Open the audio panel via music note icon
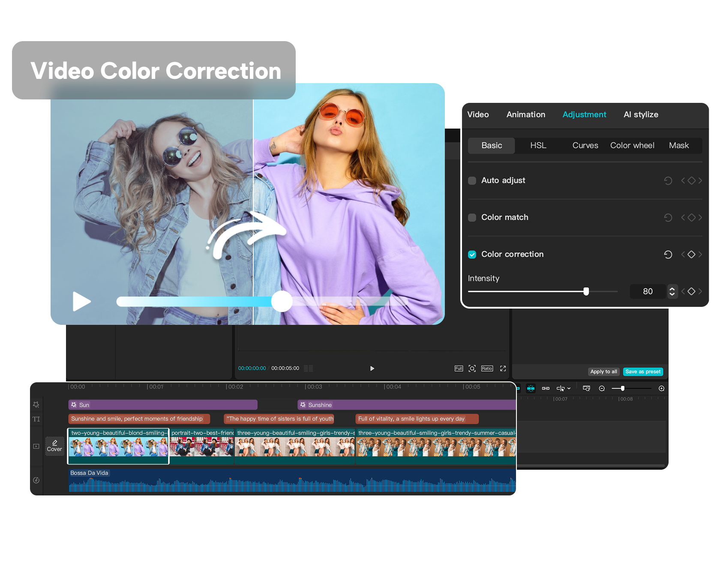The height and width of the screenshot is (576, 720). [36, 480]
